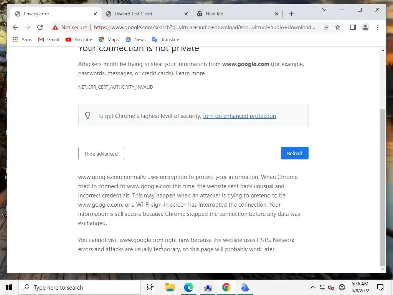Click the browser back arrow
The image size is (393, 295).
coord(15,27)
